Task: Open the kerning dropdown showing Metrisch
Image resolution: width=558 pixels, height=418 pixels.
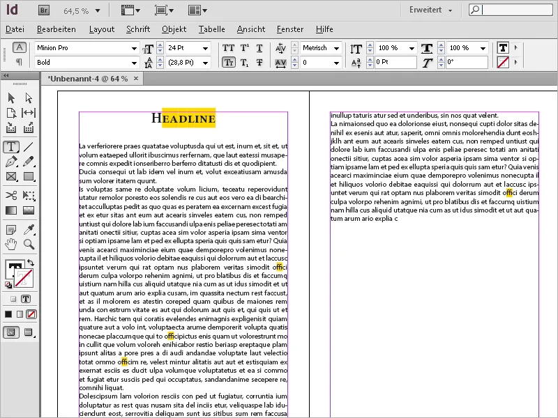Action: coord(337,48)
